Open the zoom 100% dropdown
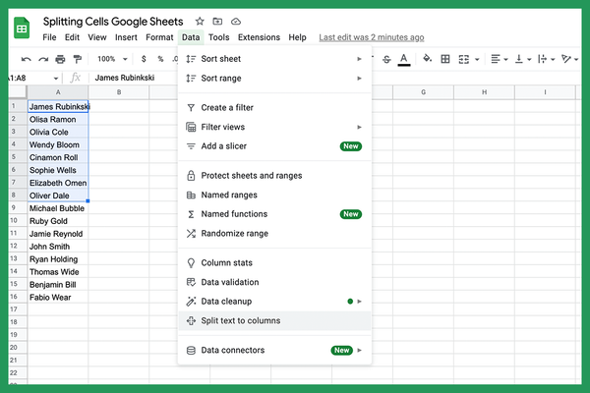The height and width of the screenshot is (393, 590). click(112, 59)
